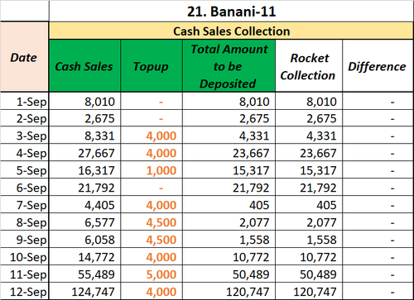
Task: Click the green "Cash Sales" column header
Action: click(84, 66)
